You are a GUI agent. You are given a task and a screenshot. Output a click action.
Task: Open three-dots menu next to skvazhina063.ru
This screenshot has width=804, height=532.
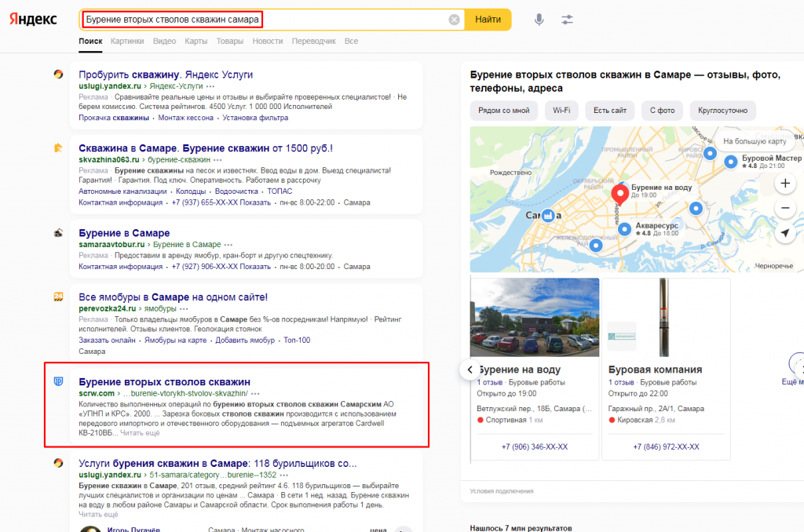tap(217, 160)
